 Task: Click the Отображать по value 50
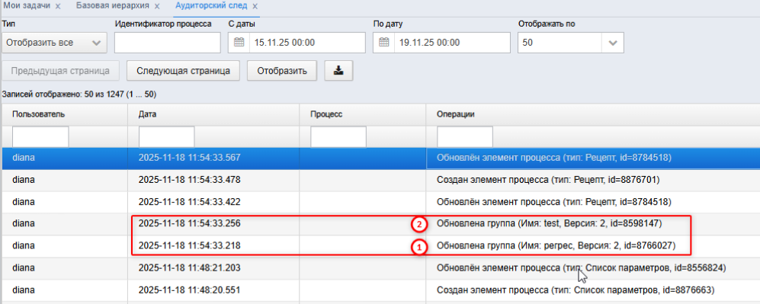click(x=560, y=43)
